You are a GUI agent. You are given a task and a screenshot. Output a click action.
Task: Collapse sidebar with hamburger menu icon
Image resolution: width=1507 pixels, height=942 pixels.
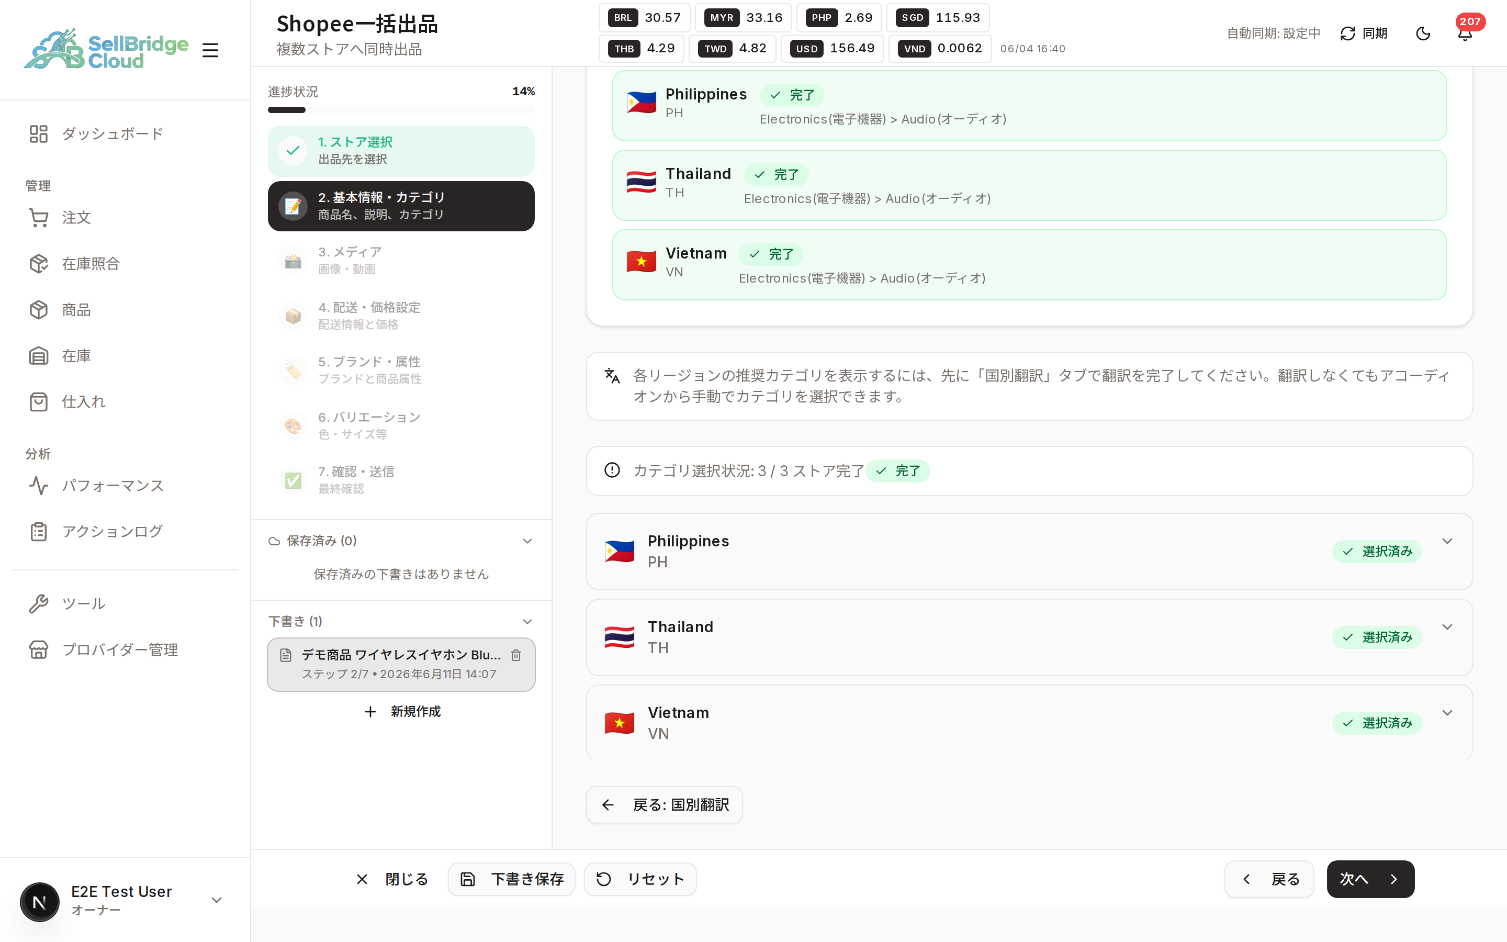[x=210, y=50]
